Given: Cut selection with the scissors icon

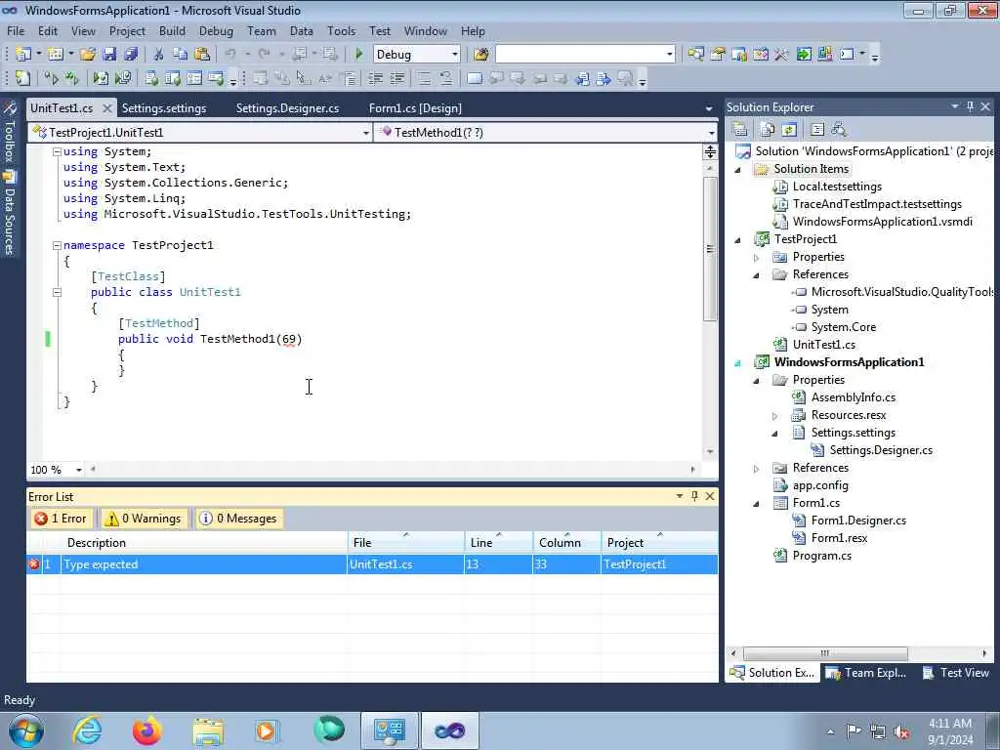Looking at the screenshot, I should 159,55.
